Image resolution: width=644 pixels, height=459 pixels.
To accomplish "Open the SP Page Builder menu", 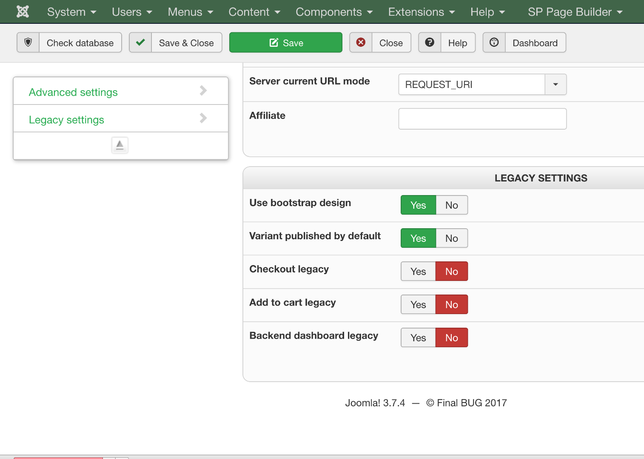I will (x=575, y=12).
